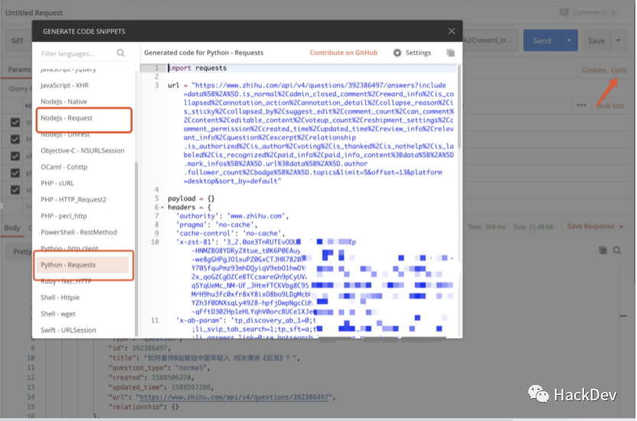Copy generated code with clipboard icon
The image size is (637, 421).
(x=450, y=53)
